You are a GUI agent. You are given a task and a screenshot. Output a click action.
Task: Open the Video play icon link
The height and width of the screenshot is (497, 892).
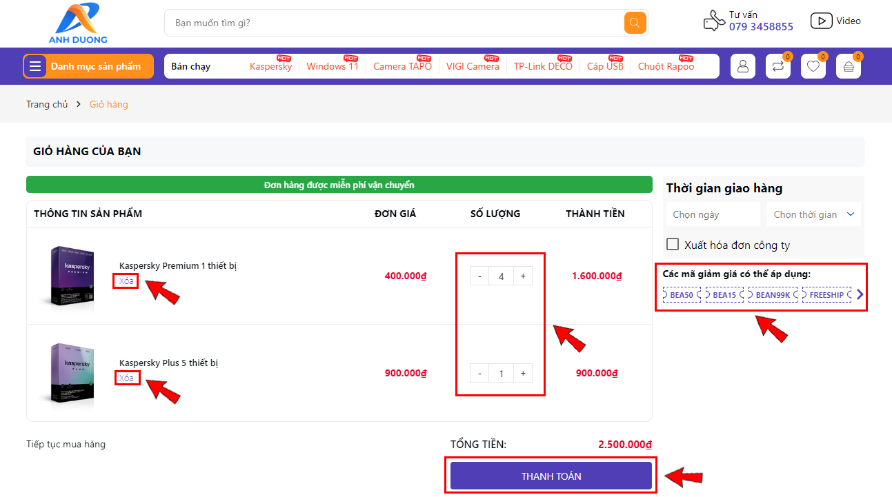pos(821,21)
